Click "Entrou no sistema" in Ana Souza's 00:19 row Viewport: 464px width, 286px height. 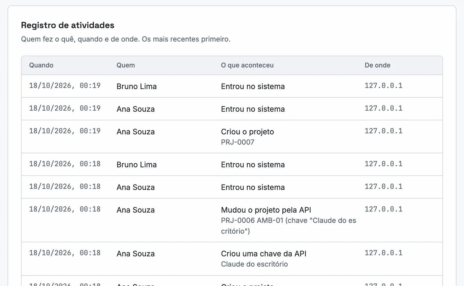coord(253,109)
